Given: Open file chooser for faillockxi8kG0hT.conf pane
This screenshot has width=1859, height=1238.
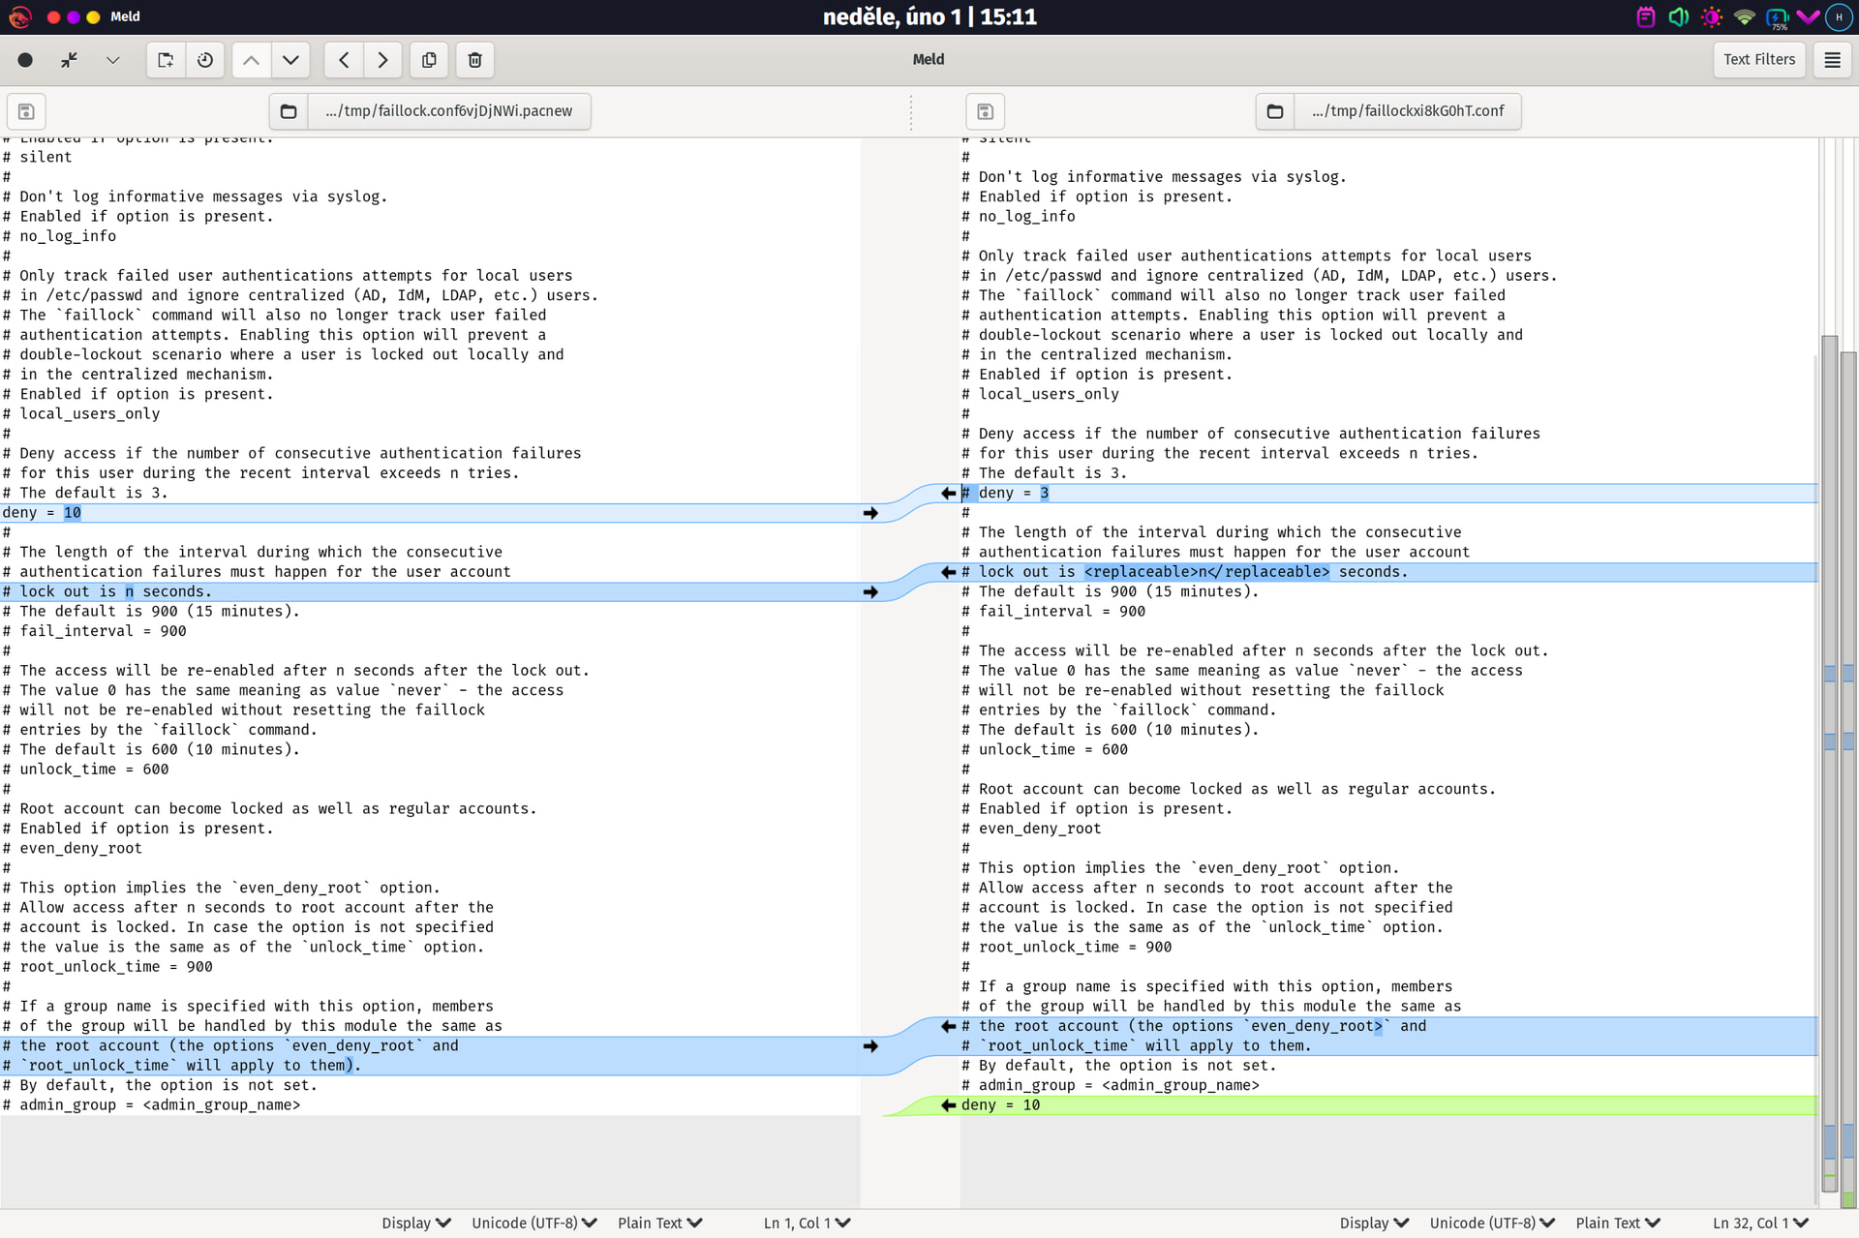Looking at the screenshot, I should click(1275, 111).
